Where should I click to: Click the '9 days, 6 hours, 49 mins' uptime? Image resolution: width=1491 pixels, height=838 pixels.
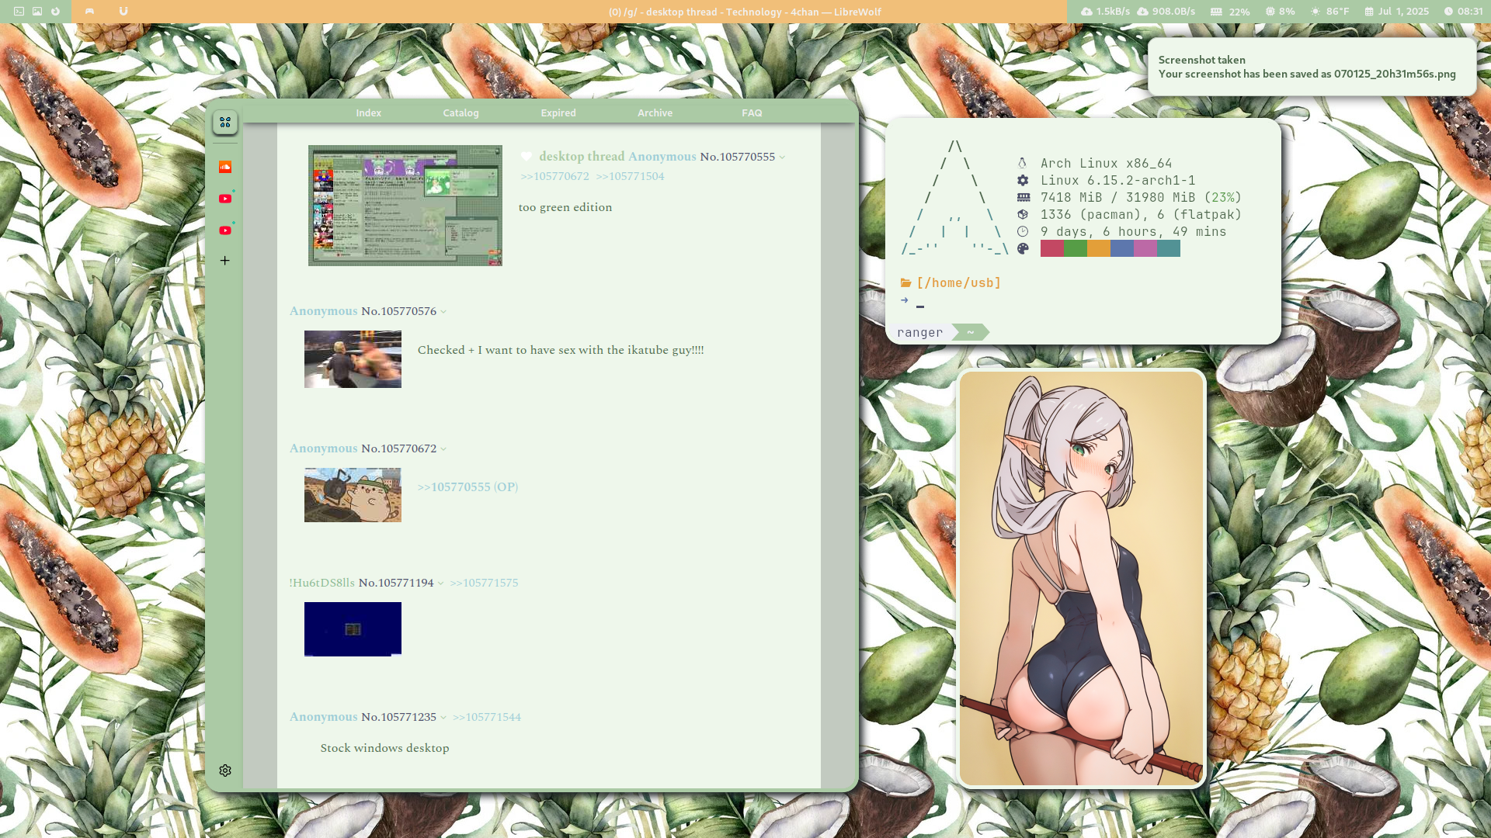point(1133,231)
